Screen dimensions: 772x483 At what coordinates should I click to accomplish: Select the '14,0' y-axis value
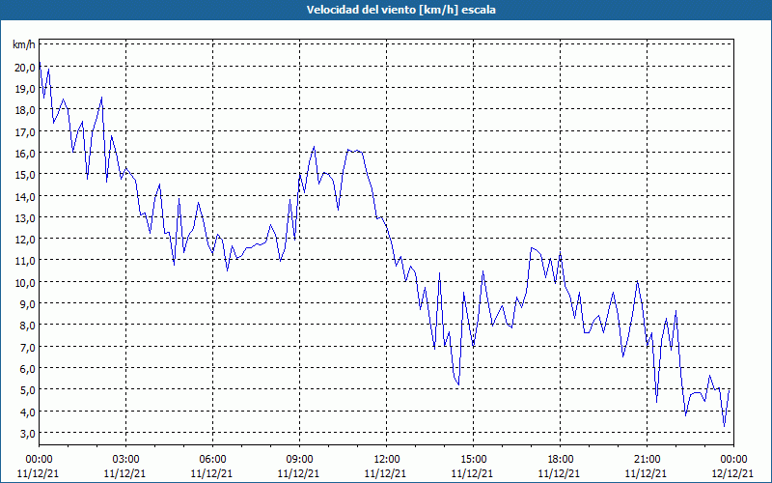pyautogui.click(x=25, y=197)
